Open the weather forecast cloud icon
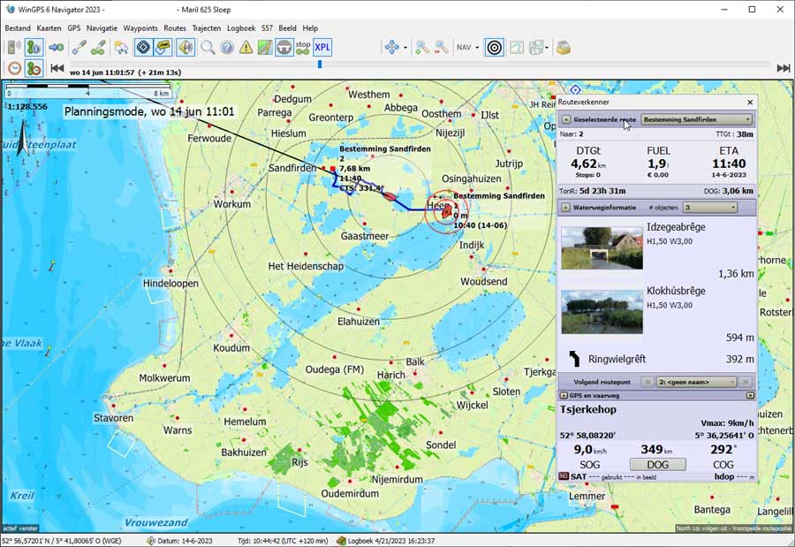The height and width of the screenshot is (547, 795). pyautogui.click(x=121, y=48)
